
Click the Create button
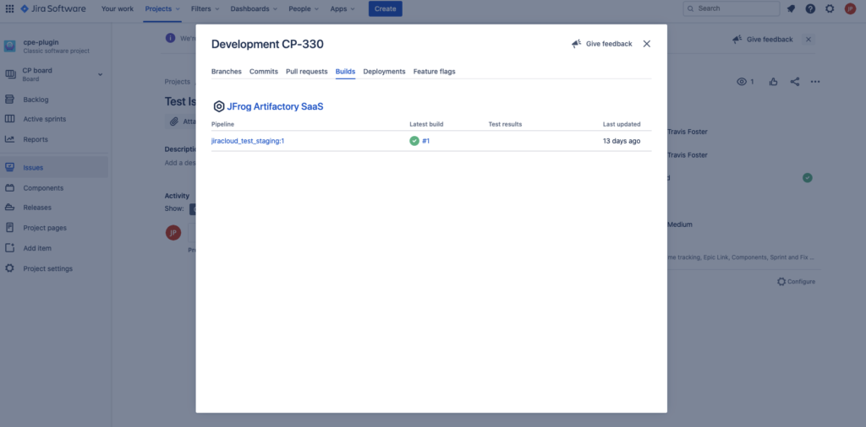coord(385,8)
